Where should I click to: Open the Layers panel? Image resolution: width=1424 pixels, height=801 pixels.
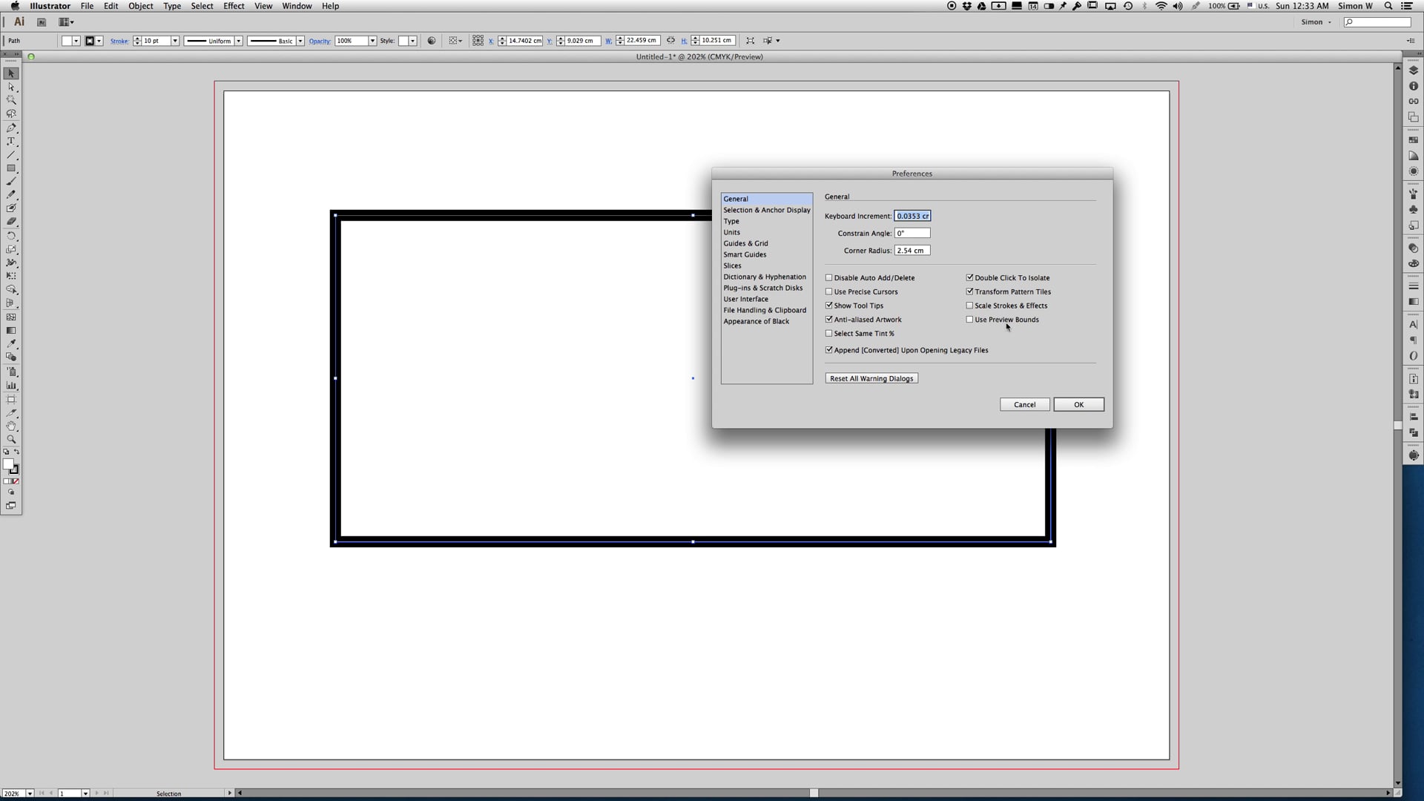click(1414, 72)
